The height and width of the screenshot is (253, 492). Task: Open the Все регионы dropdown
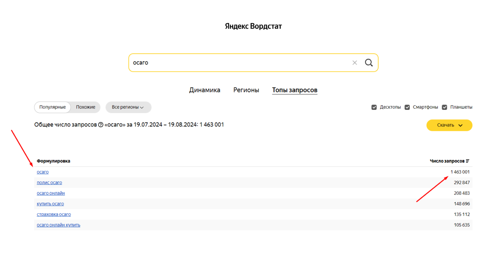point(128,107)
